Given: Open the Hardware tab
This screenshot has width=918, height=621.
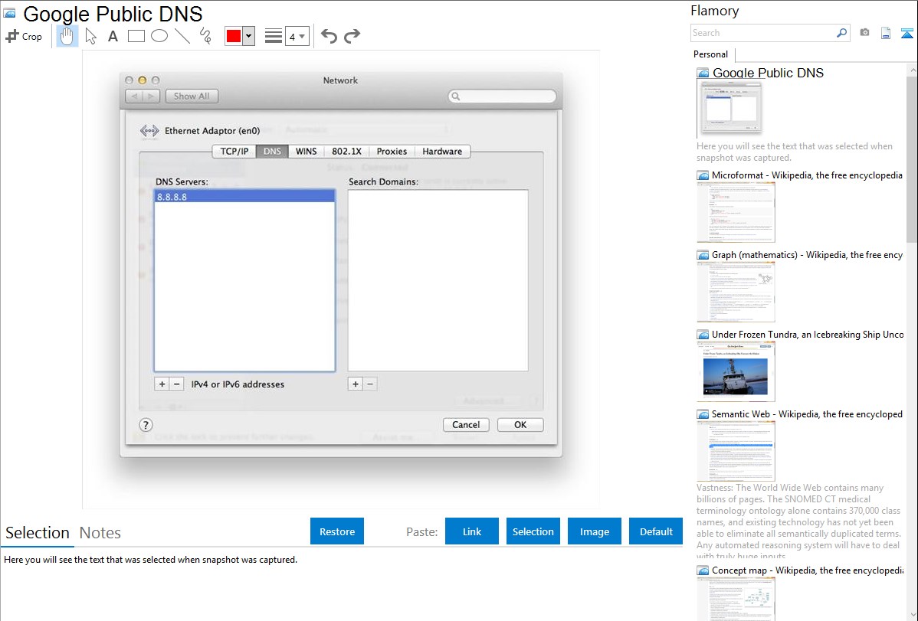Looking at the screenshot, I should point(442,151).
